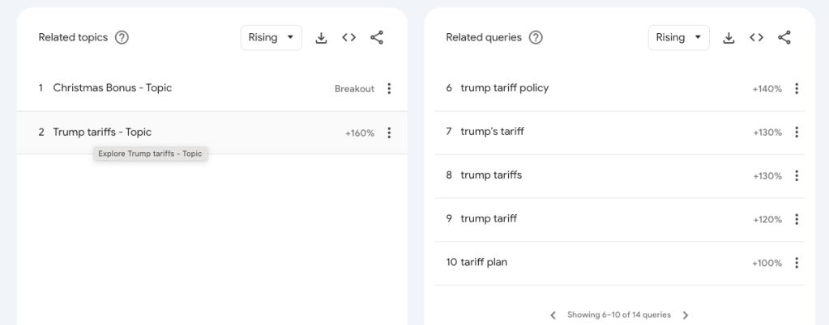The height and width of the screenshot is (325, 829).
Task: Select the trump tariff query row
Action: tap(489, 218)
